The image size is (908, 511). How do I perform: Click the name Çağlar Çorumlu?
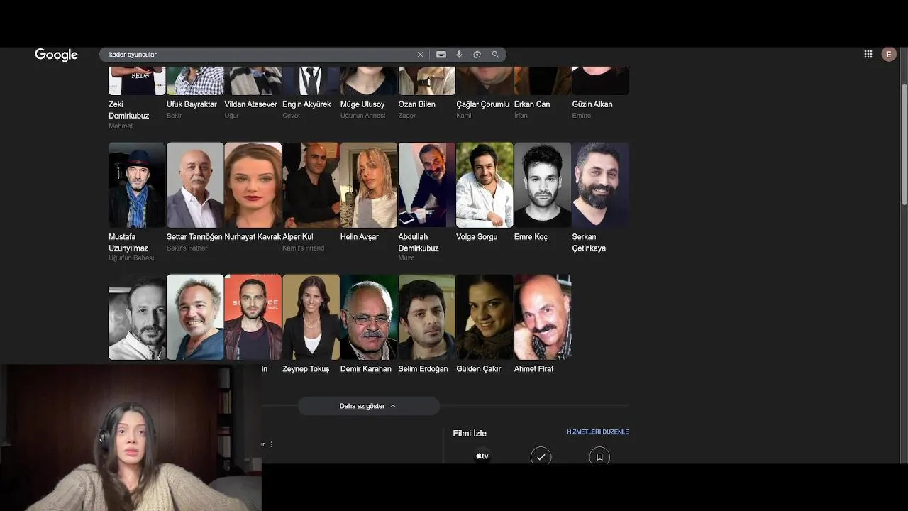tap(482, 104)
